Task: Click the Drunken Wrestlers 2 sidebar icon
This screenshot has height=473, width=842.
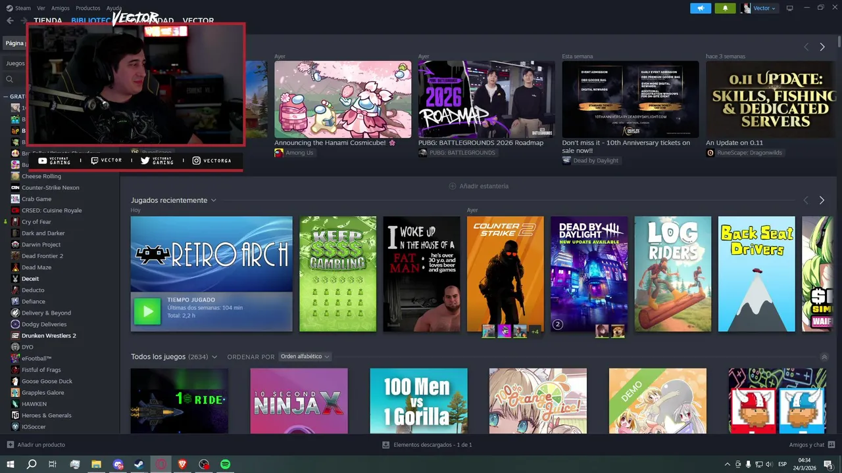Action: (15, 336)
